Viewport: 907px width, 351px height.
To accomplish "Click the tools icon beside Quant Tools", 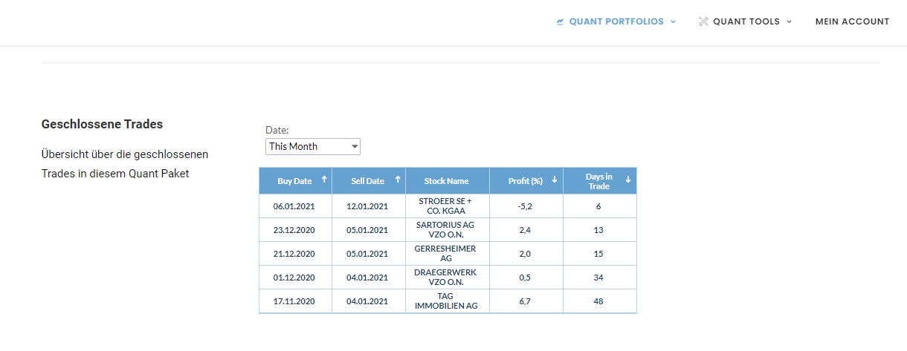I will (703, 22).
